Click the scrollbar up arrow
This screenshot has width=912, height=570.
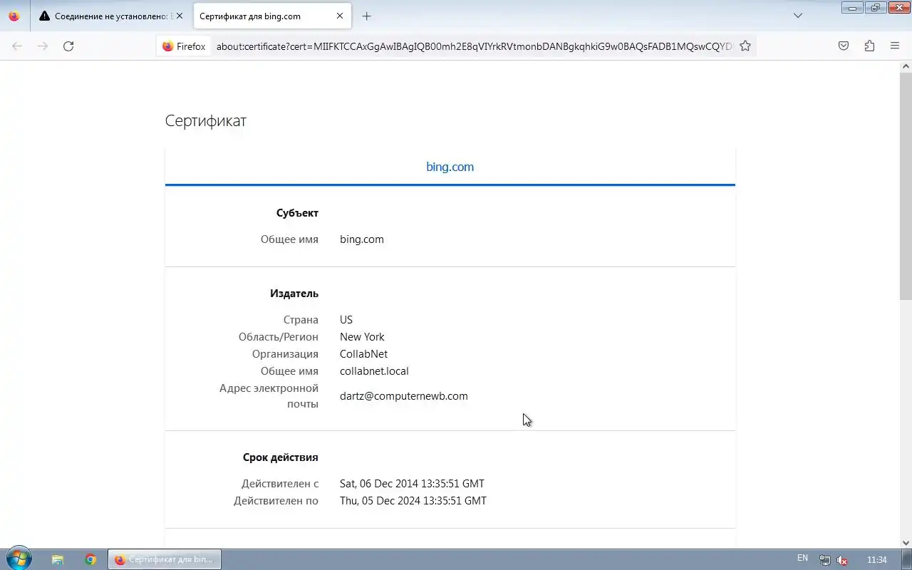click(x=906, y=66)
